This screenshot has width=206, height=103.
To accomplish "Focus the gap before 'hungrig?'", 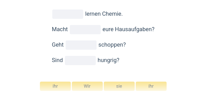I will (80, 61).
